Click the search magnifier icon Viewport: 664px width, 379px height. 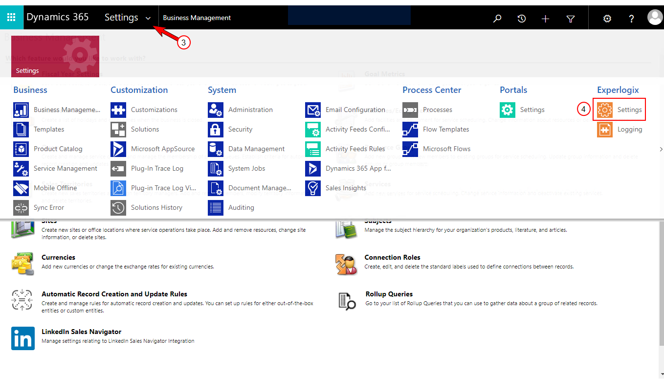[497, 19]
